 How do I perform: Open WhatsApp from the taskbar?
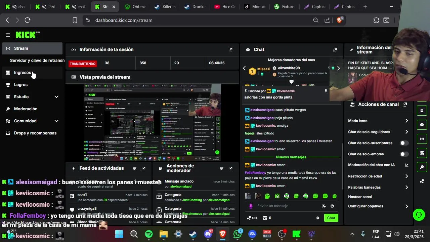pyautogui.click(x=238, y=234)
